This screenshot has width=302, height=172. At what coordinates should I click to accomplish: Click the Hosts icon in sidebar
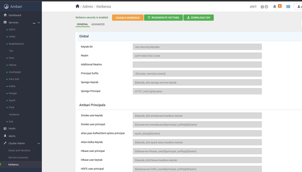pos(5,129)
